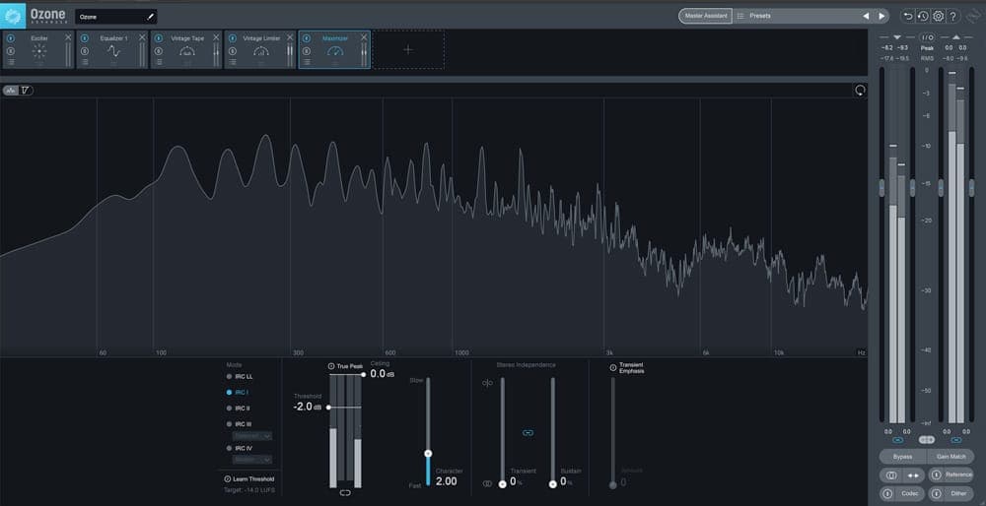986x506 pixels.
Task: Toggle Transient and Sustain link icon
Action: 528,432
